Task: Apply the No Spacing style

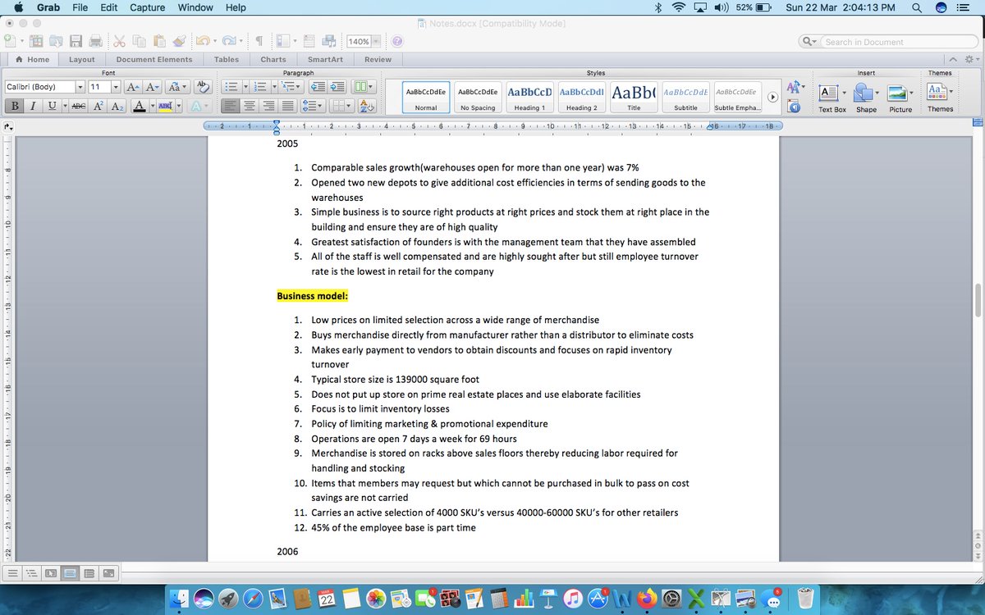Action: click(478, 97)
